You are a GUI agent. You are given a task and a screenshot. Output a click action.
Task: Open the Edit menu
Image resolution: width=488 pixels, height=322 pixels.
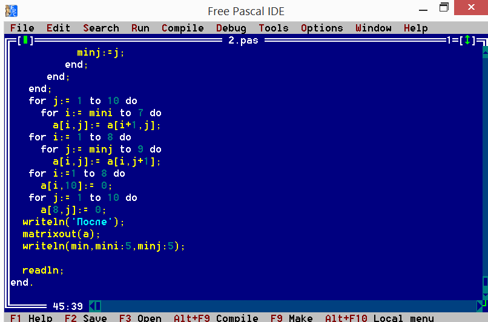point(58,28)
